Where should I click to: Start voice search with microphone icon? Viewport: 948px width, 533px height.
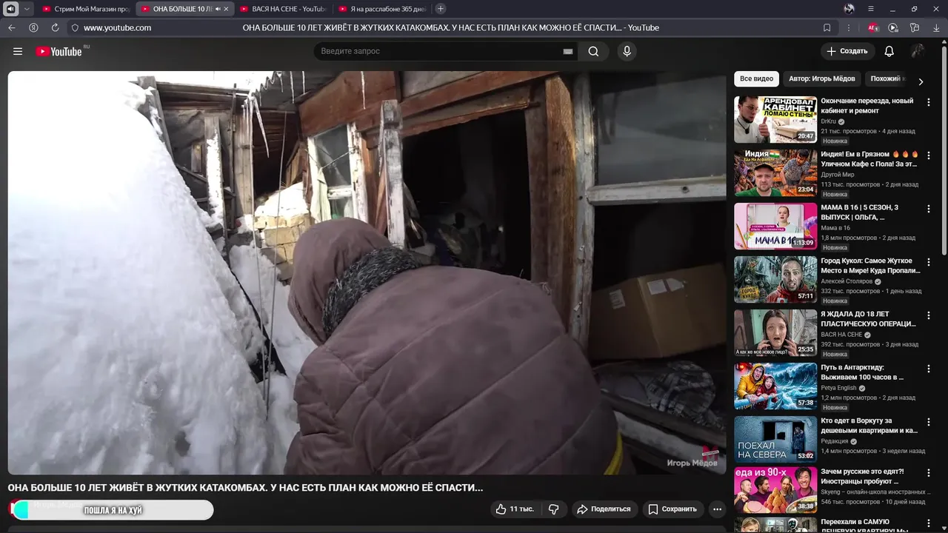(627, 51)
